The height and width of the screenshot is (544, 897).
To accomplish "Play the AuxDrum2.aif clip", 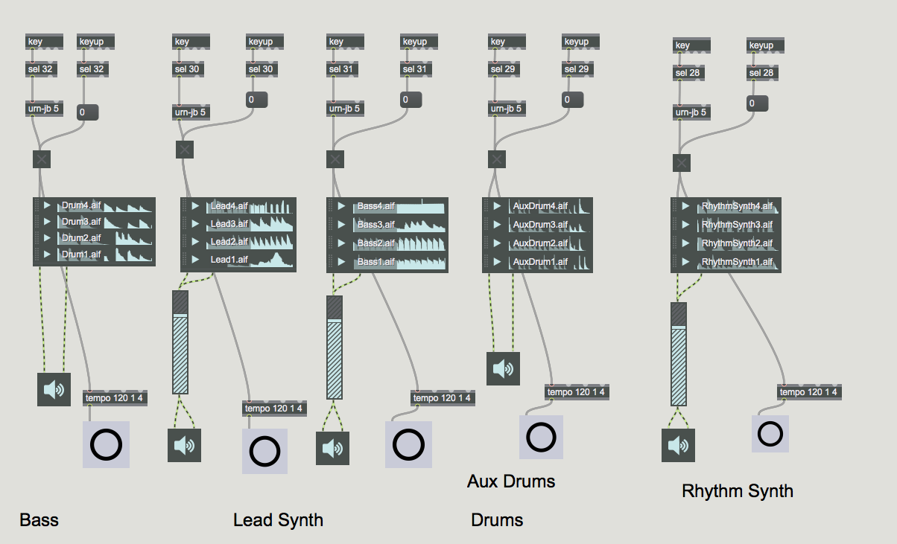I will [x=498, y=243].
